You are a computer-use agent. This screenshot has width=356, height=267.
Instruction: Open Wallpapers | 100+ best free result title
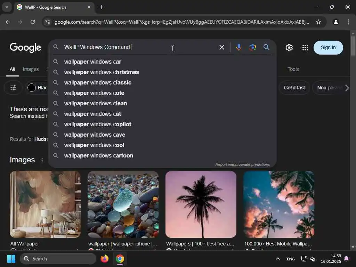[200, 244]
